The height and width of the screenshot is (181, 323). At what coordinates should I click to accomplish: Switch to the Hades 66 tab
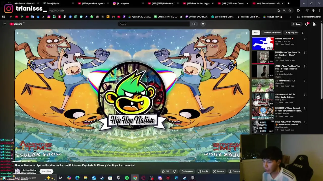coord(163,4)
